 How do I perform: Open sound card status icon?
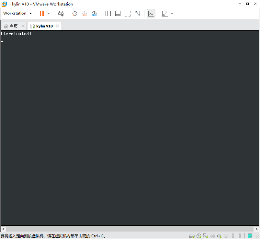(x=219, y=236)
